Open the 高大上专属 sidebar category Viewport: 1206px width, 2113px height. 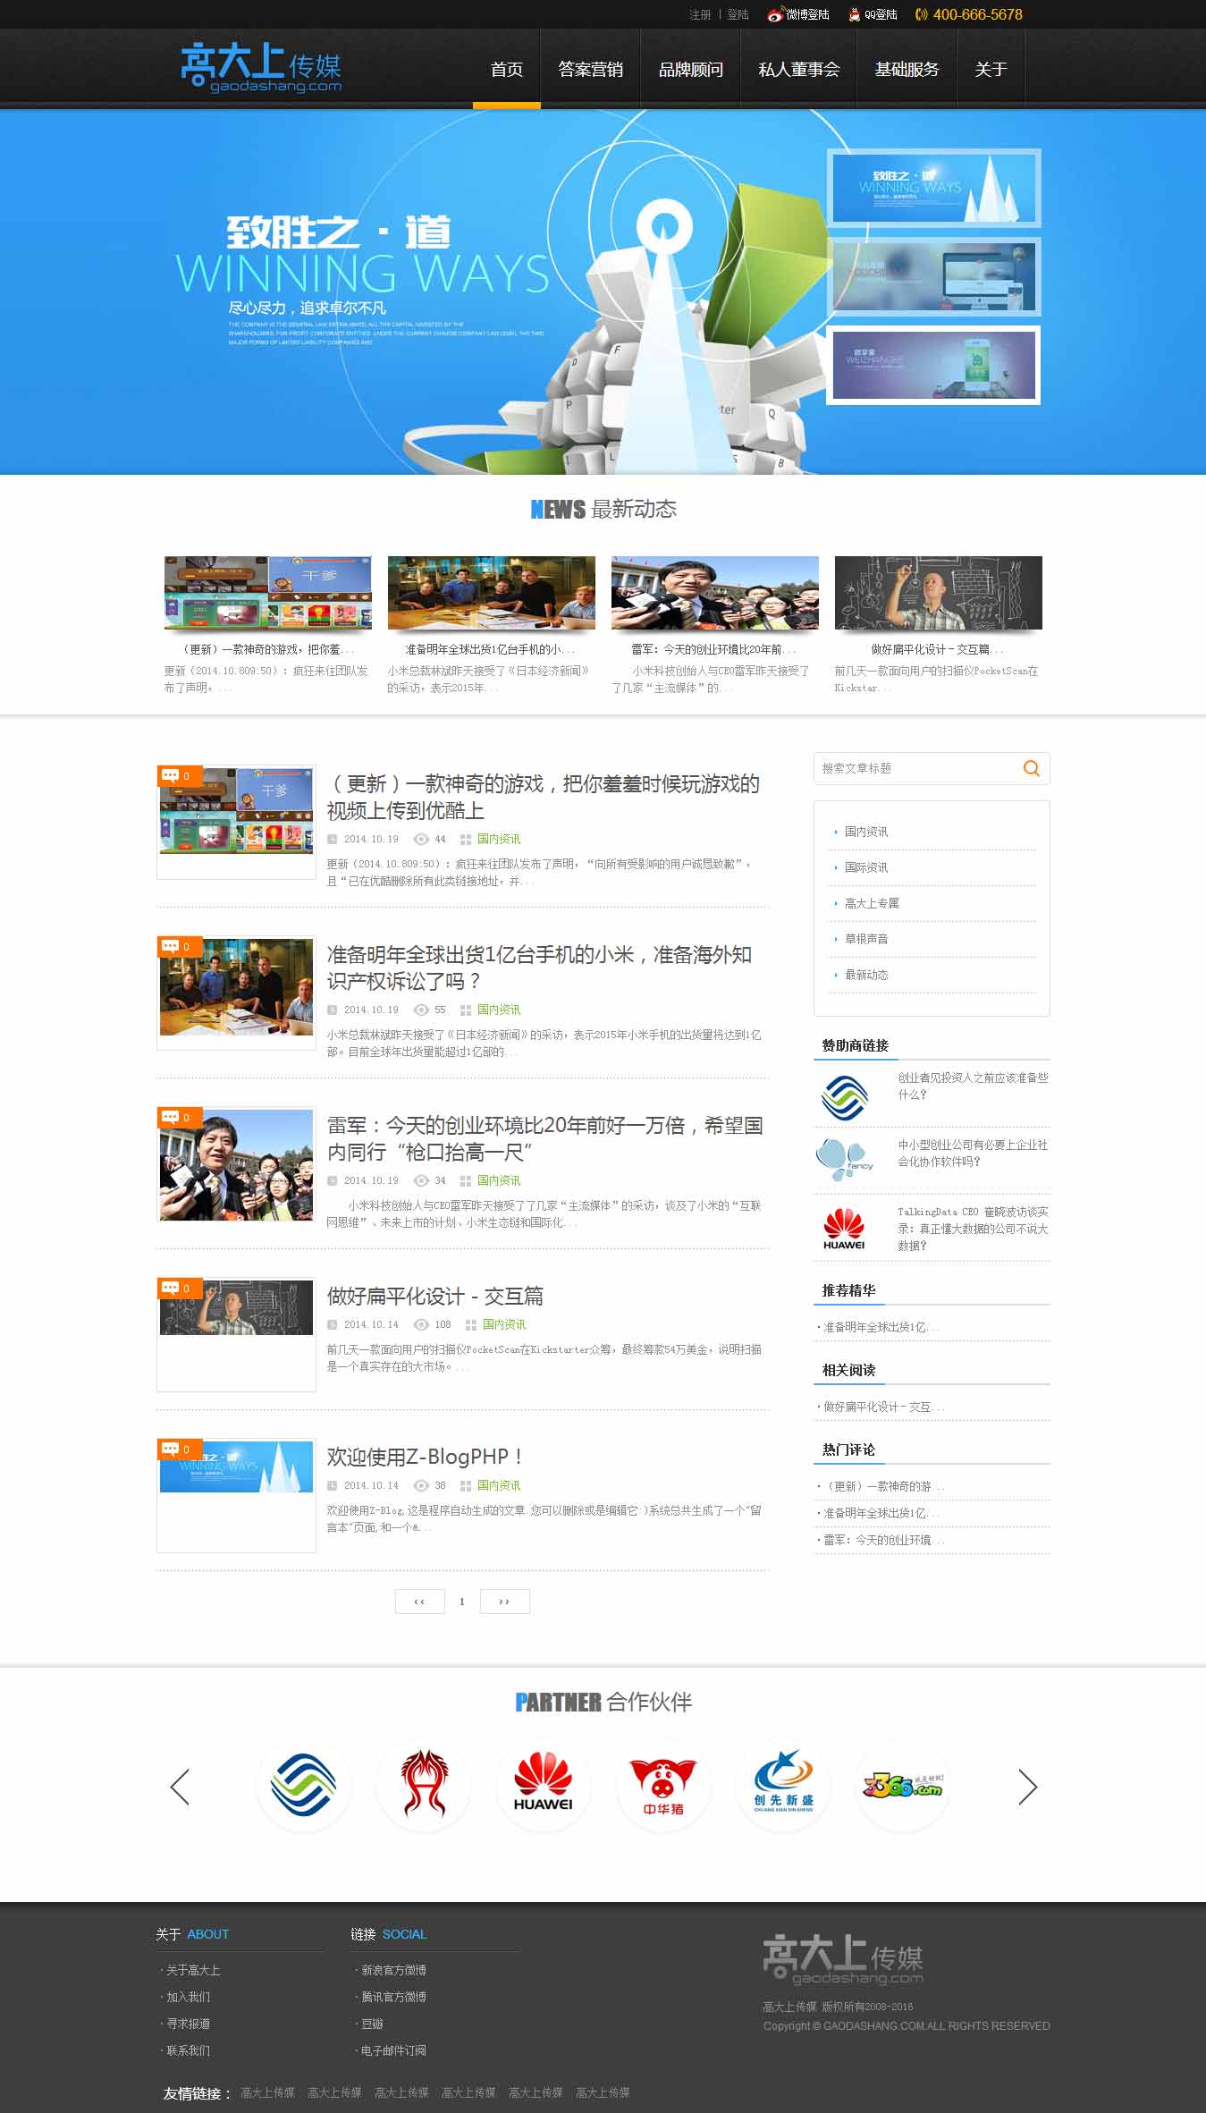(872, 903)
